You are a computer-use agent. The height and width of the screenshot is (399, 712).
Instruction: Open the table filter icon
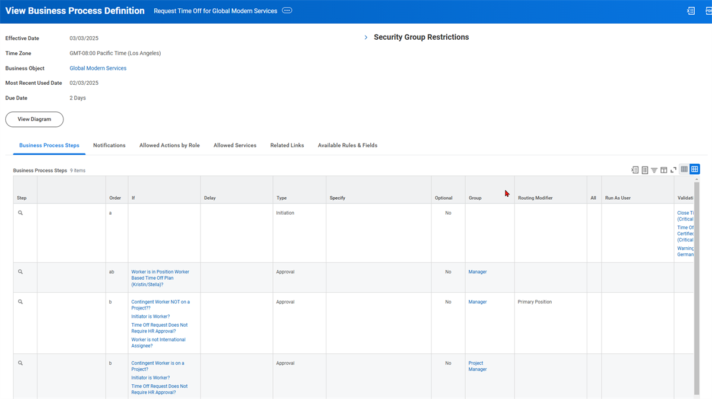(654, 170)
